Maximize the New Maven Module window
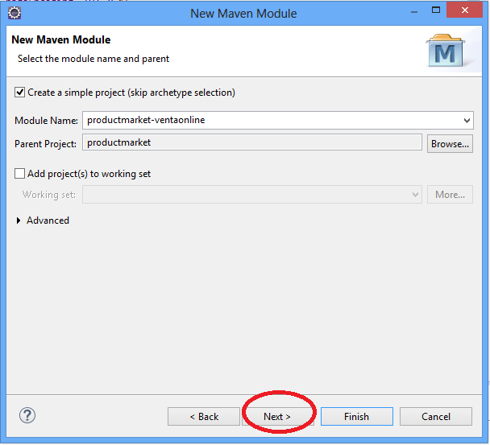Image resolution: width=490 pixels, height=445 pixels. click(x=436, y=10)
